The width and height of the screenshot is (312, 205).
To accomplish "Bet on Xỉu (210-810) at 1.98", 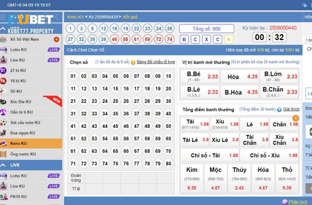I will pyautogui.click(x=224, y=124).
